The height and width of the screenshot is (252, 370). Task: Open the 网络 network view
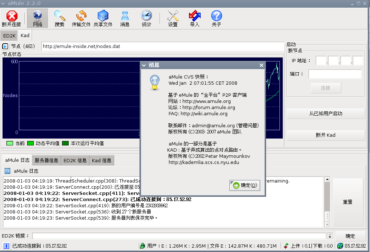pyautogui.click(x=37, y=19)
